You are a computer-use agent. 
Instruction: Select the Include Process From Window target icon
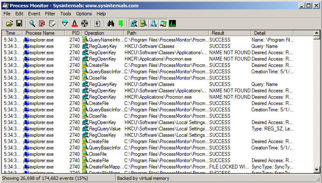[84, 23]
